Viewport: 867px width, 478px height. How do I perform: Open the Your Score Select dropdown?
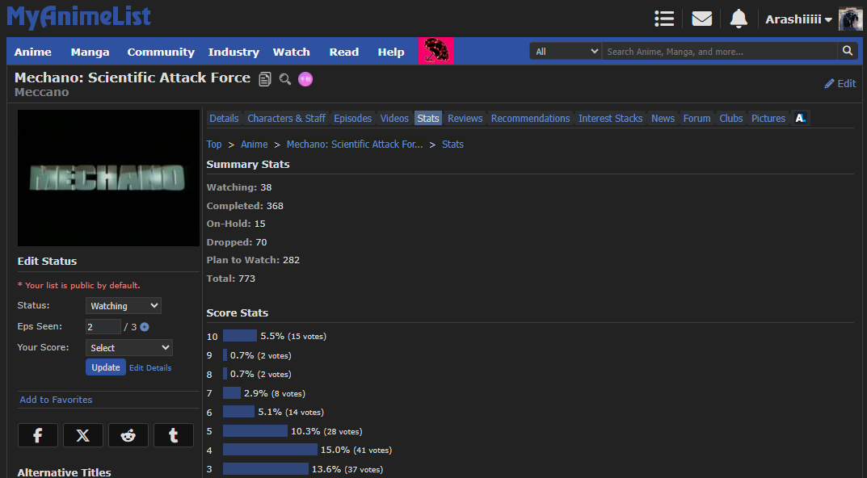[128, 347]
